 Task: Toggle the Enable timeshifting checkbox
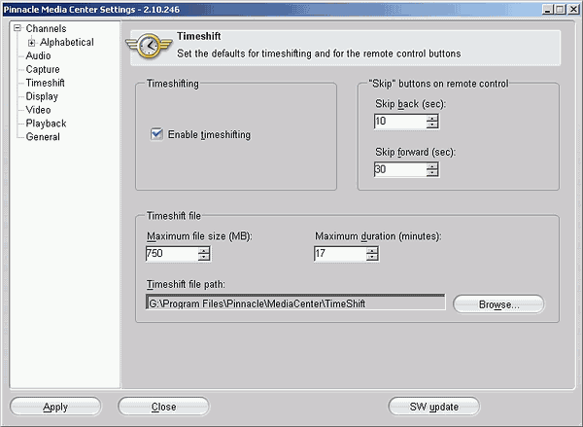[x=156, y=134]
